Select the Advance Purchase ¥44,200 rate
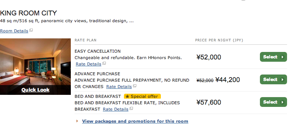 [x=273, y=79]
